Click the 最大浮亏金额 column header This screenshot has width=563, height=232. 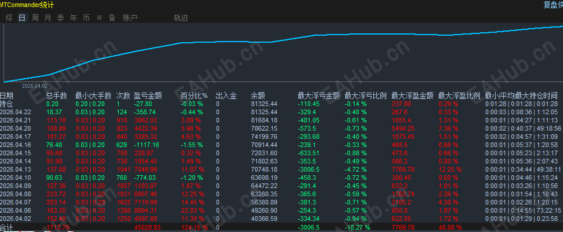pos(319,96)
